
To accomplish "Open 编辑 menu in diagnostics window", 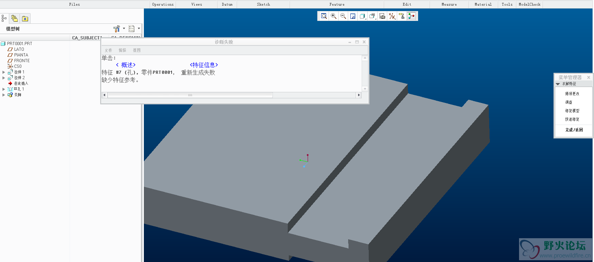I will coord(123,50).
